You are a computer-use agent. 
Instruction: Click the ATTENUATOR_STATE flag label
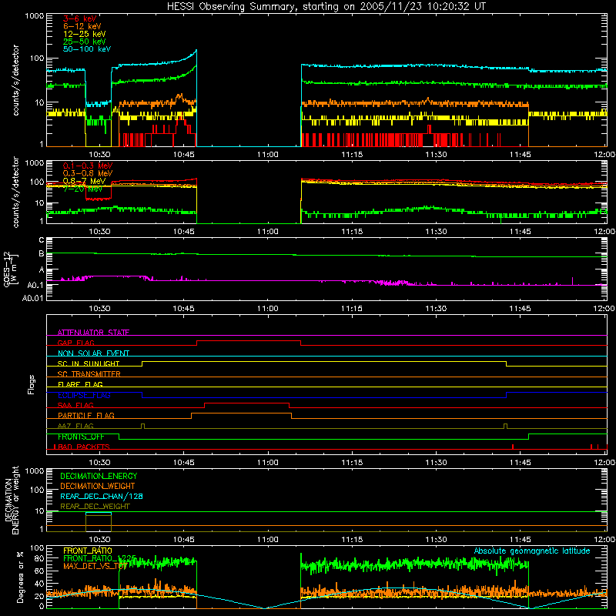coord(93,333)
